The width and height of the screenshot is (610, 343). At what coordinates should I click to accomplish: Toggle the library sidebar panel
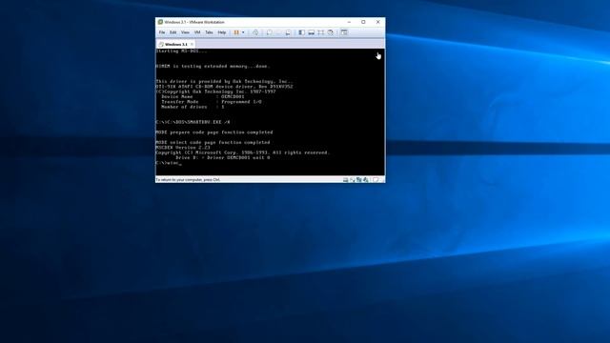(301, 32)
